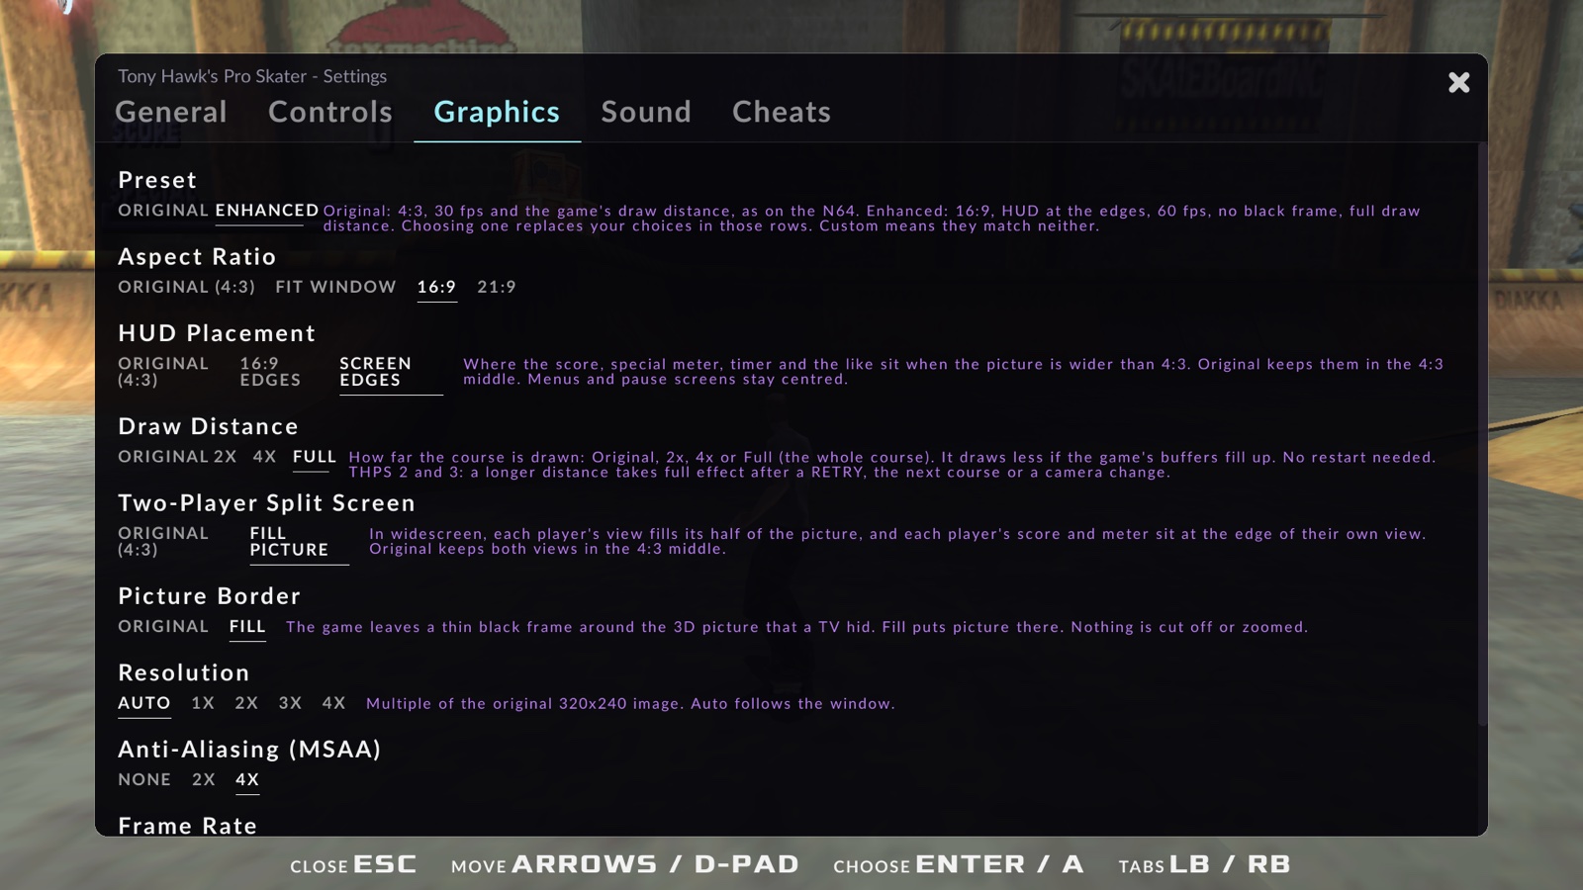This screenshot has height=890, width=1583.
Task: Set Resolution to 4X
Action: pos(333,703)
